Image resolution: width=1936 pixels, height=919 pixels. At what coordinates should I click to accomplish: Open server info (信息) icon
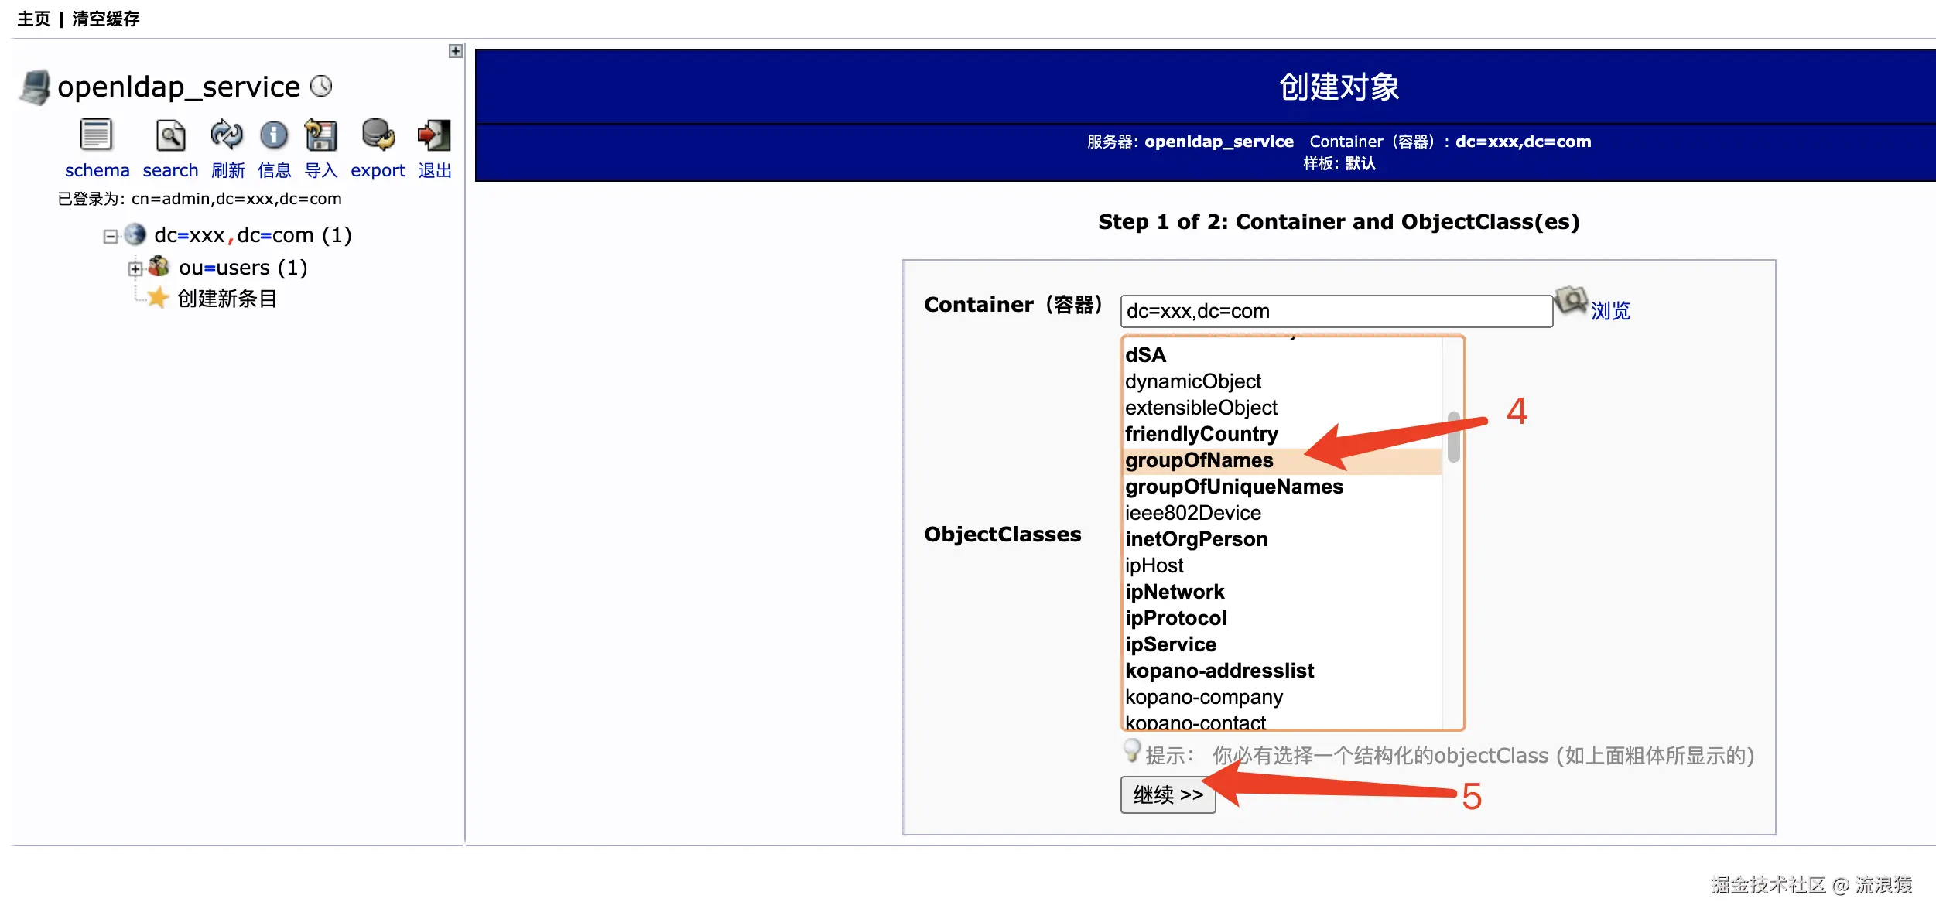273,136
